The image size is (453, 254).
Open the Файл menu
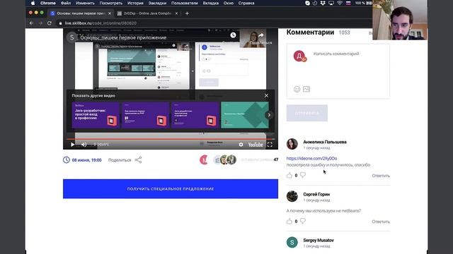coord(66,3)
